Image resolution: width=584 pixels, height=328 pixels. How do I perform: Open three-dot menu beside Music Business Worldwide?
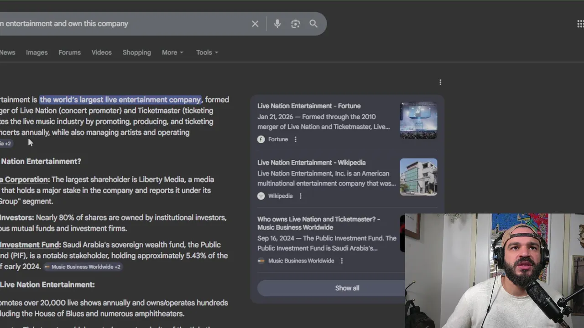[x=342, y=261]
